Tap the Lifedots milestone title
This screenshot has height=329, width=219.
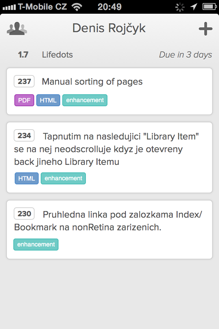click(x=57, y=55)
